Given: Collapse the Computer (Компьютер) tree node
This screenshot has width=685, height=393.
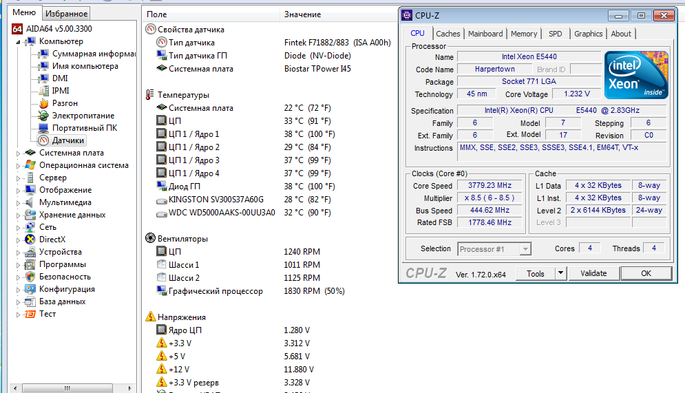Looking at the screenshot, I should click(x=19, y=41).
